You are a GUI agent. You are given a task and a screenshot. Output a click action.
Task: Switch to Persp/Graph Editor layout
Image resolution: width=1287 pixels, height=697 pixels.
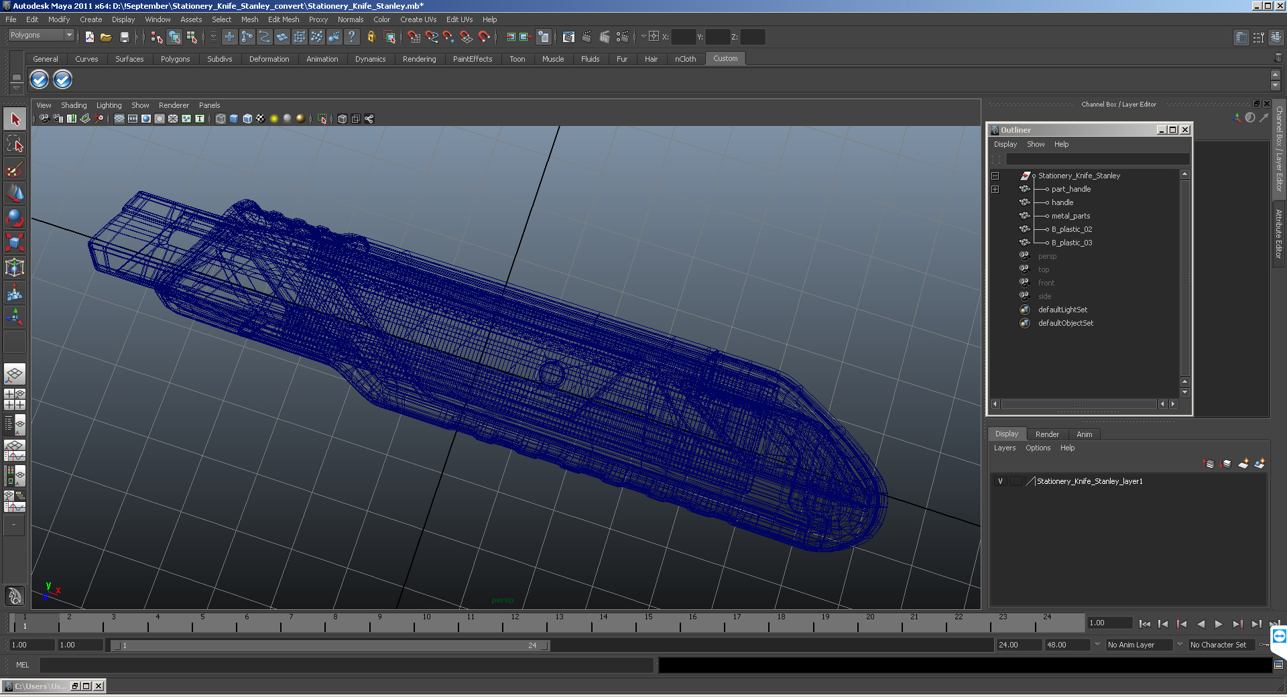(x=15, y=450)
